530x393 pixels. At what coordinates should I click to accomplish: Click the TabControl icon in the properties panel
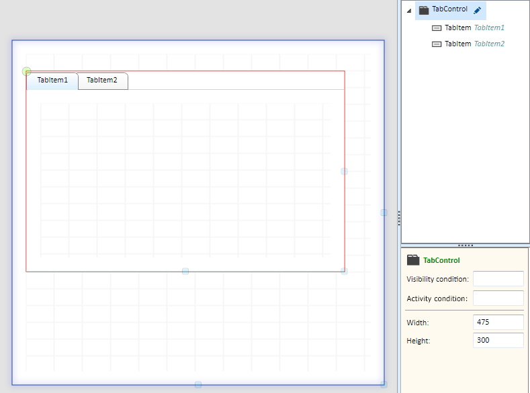tap(413, 260)
